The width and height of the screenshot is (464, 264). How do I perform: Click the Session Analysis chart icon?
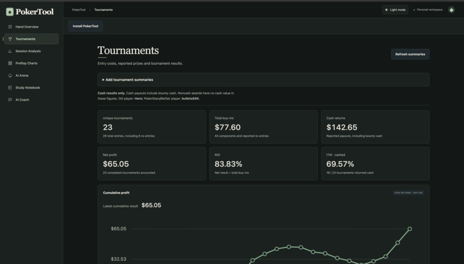(x=10, y=51)
